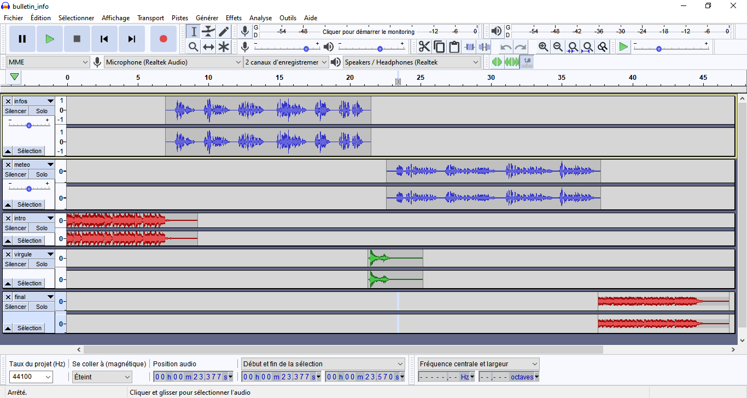
Task: Click the Zoom In icon
Action: (x=543, y=47)
